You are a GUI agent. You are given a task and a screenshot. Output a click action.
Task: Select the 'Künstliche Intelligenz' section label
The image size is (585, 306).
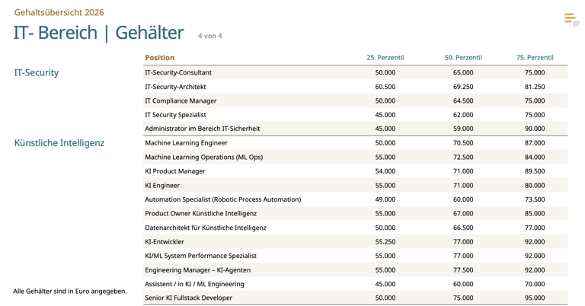(59, 143)
